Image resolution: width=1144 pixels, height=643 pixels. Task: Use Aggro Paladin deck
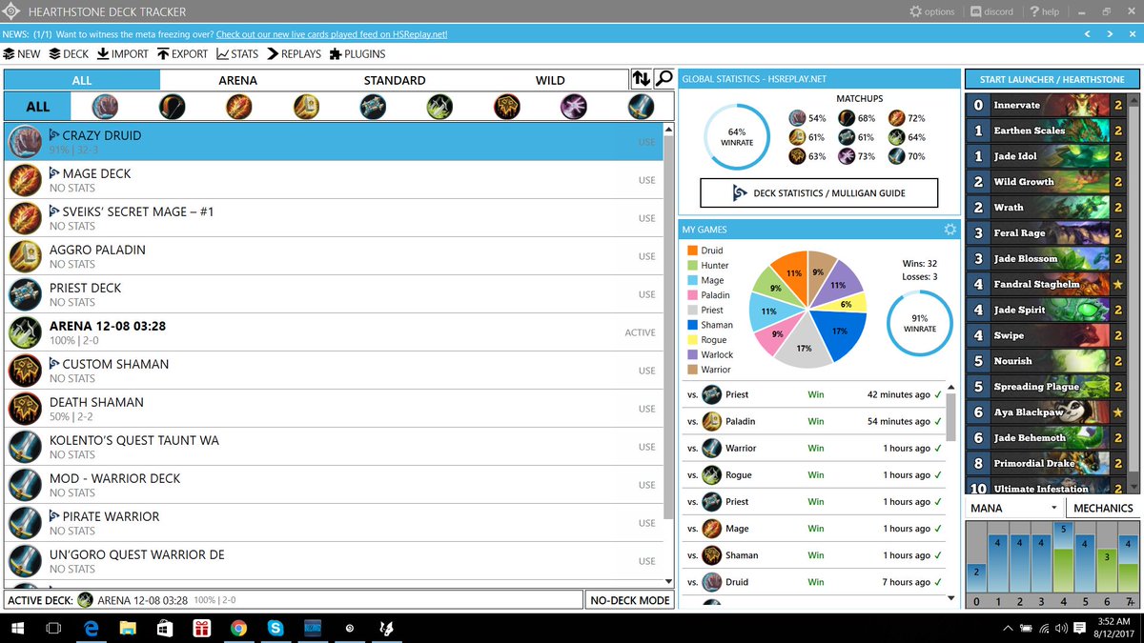[x=647, y=256]
